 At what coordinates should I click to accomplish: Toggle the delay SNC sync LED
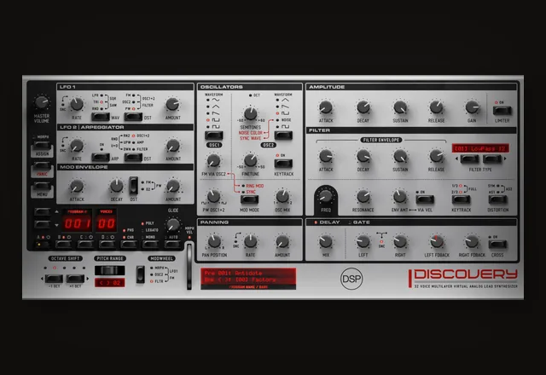(x=381, y=241)
